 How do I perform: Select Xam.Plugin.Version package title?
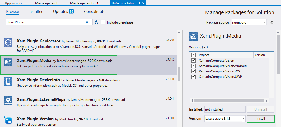click(x=35, y=119)
